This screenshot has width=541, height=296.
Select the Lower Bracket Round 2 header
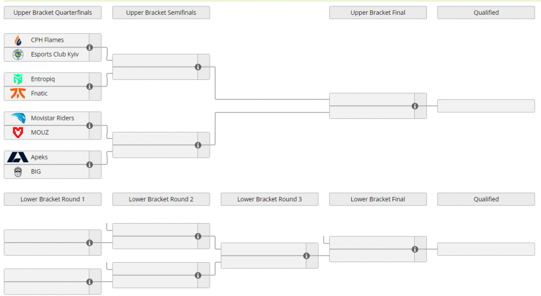coord(161,199)
